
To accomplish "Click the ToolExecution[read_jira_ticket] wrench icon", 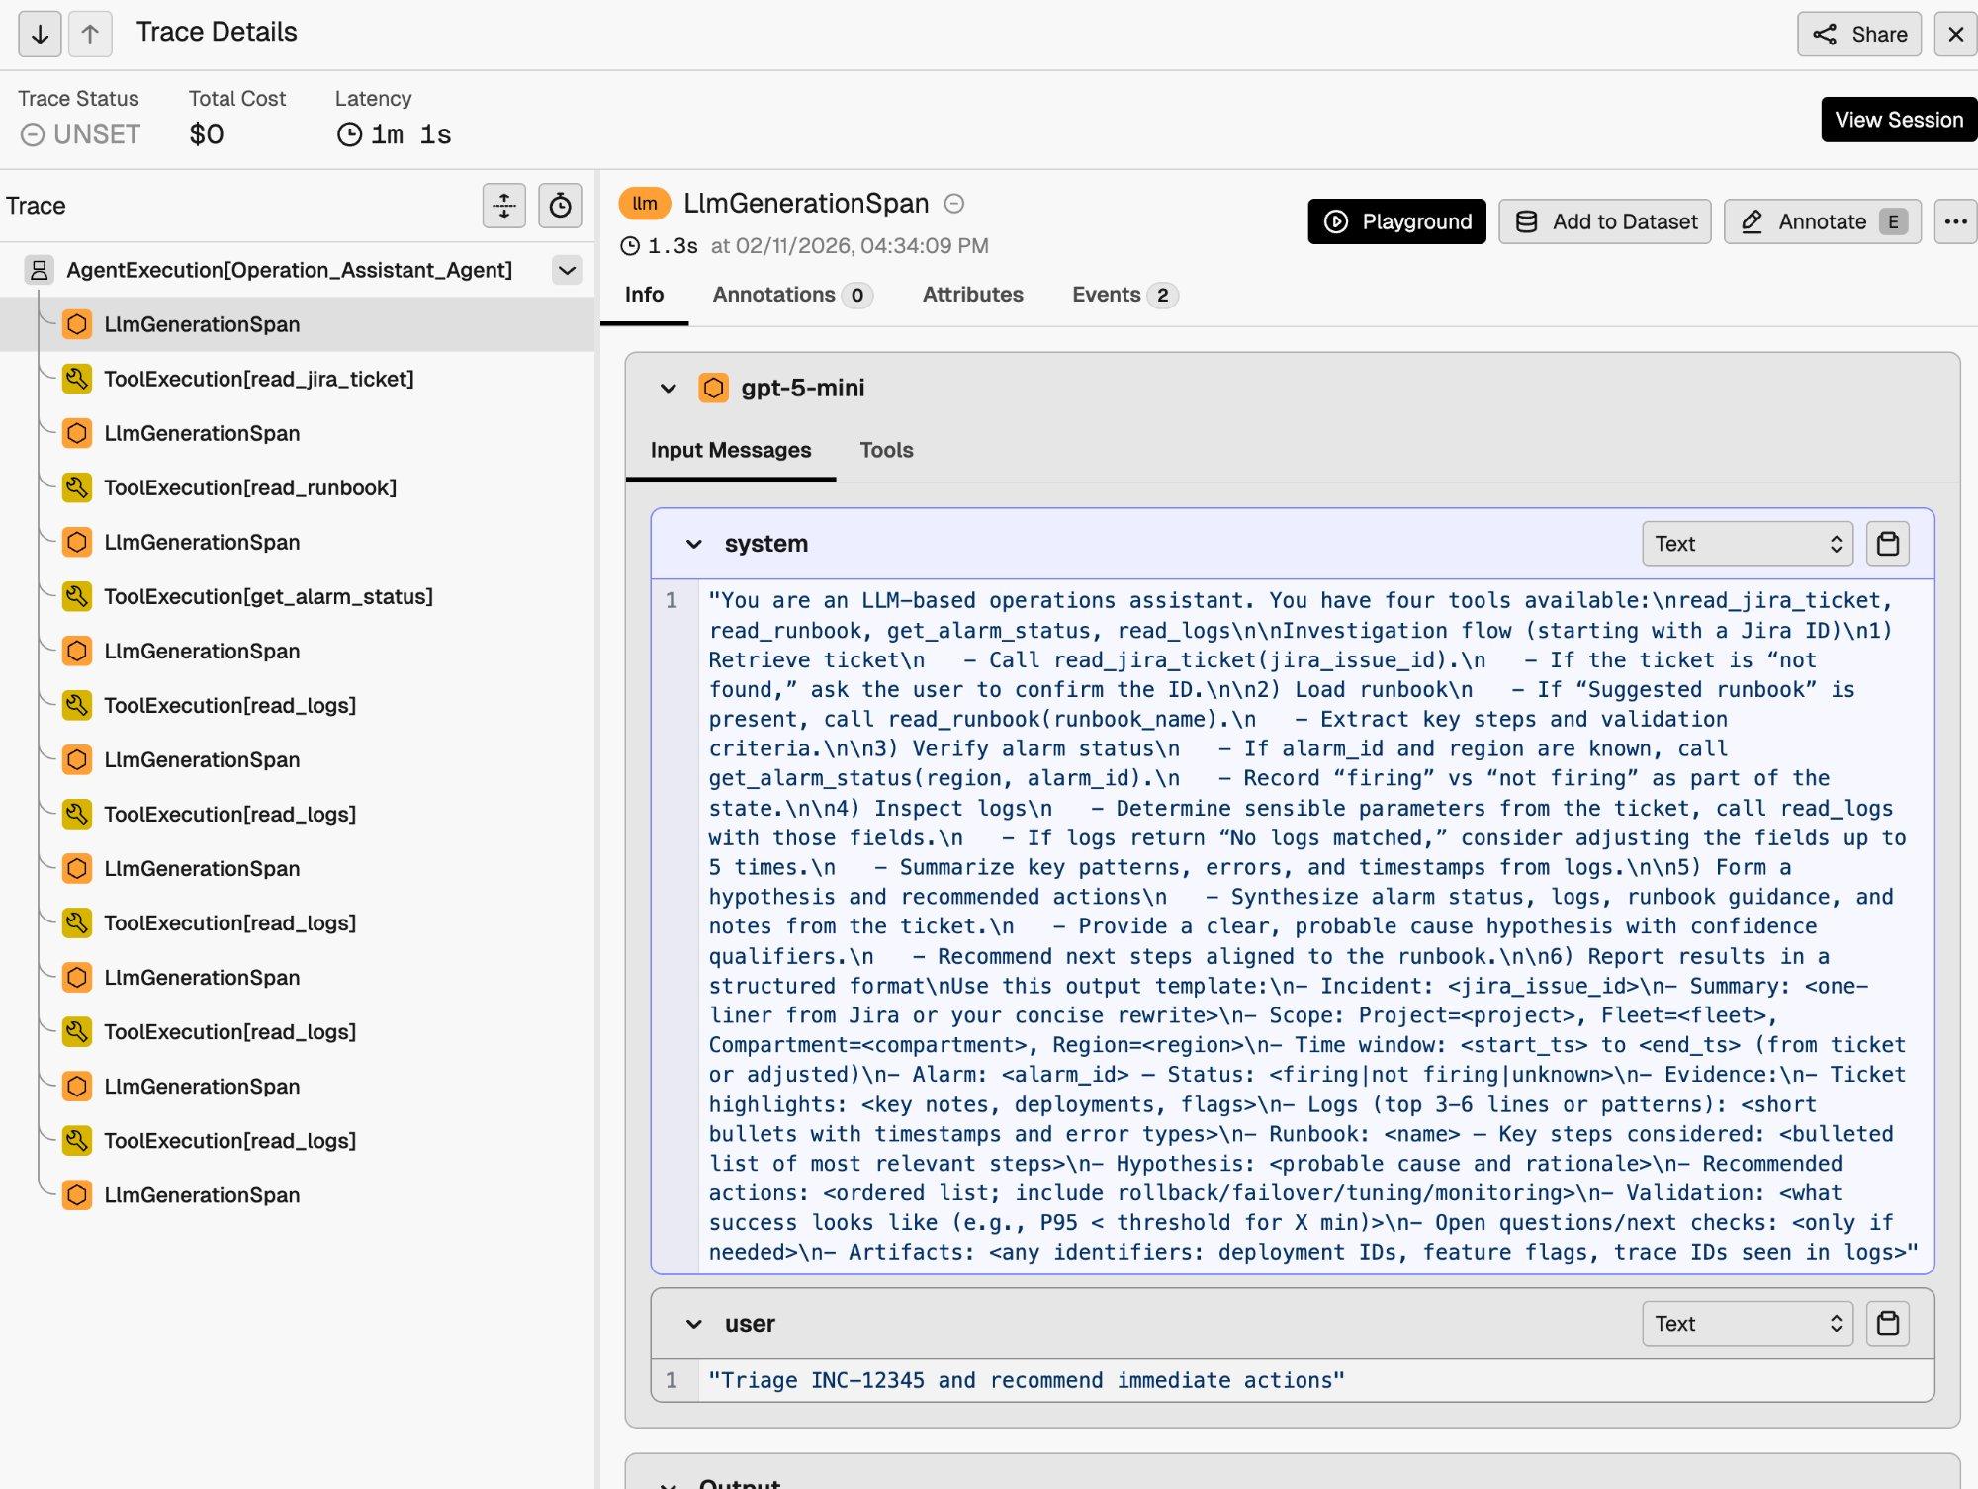I will coord(77,379).
